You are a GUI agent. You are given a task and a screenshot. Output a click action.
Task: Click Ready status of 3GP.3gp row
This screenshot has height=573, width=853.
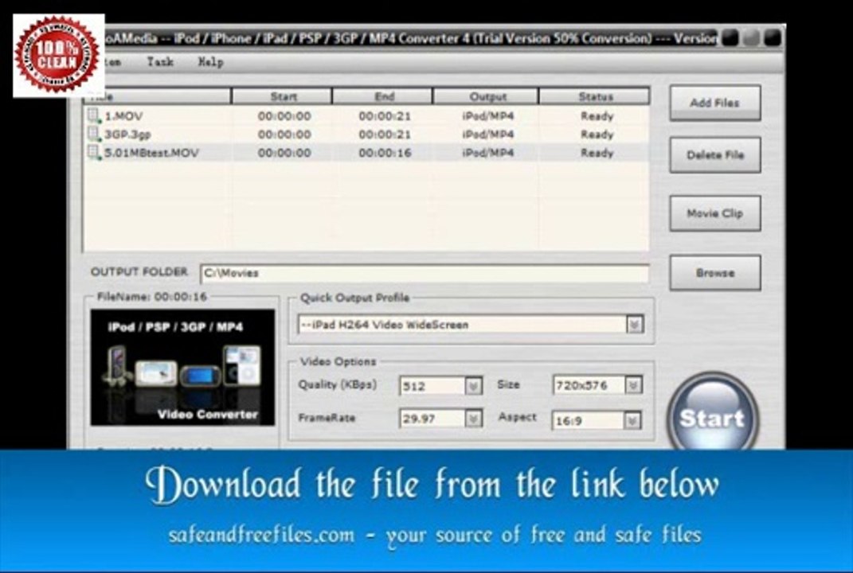click(x=597, y=134)
